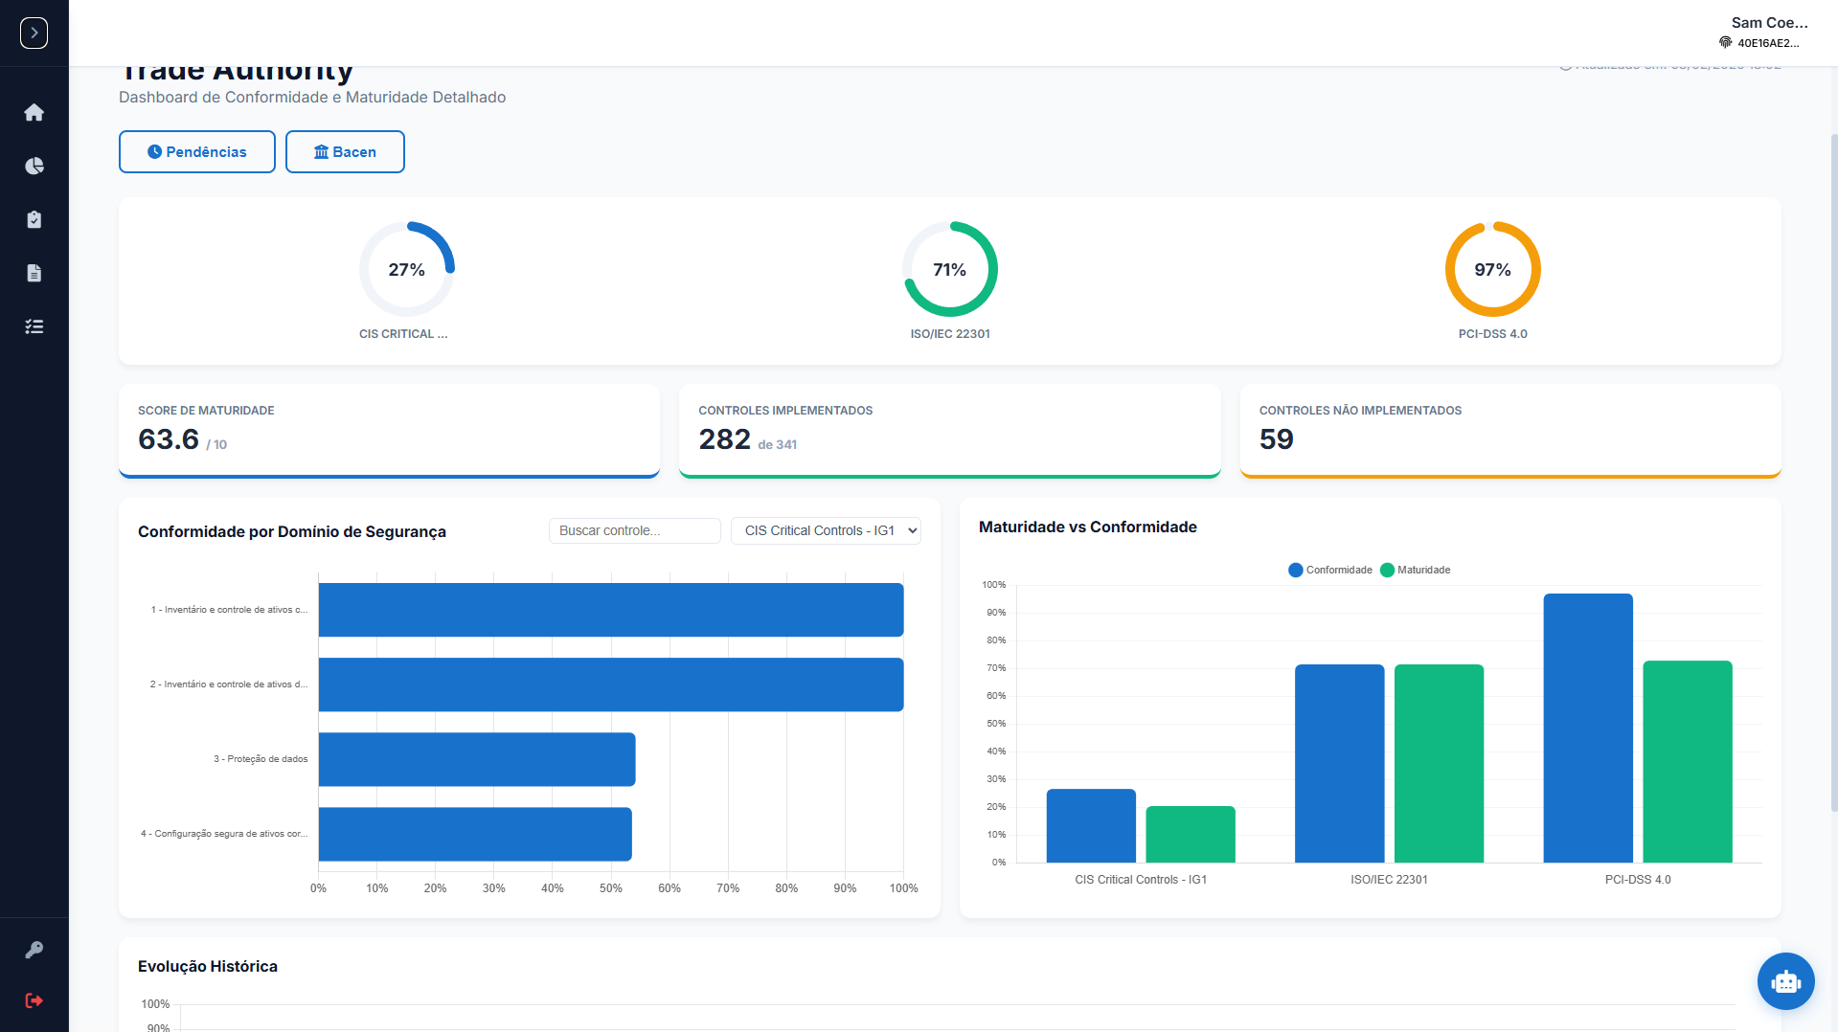Open the chatbot assistant robot button

click(x=1785, y=981)
